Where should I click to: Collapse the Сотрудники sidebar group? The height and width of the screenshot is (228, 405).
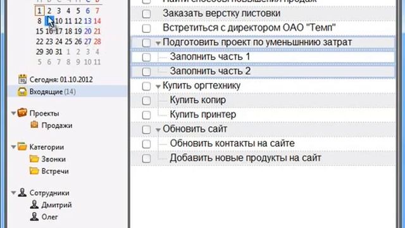coord(14,193)
